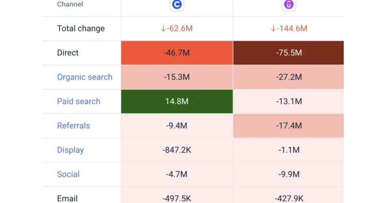The height and width of the screenshot is (203, 386).
Task: Select the Direct row label
Action: coord(68,53)
